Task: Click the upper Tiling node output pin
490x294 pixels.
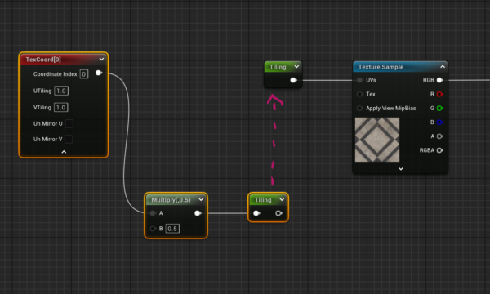Action: [293, 80]
